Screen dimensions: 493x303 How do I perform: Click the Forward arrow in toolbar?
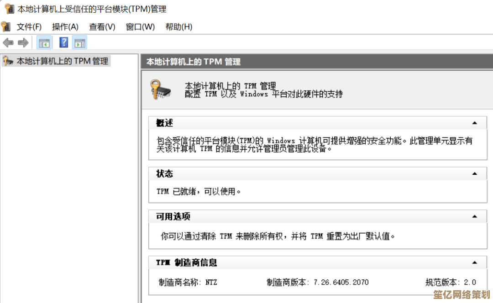pos(23,43)
